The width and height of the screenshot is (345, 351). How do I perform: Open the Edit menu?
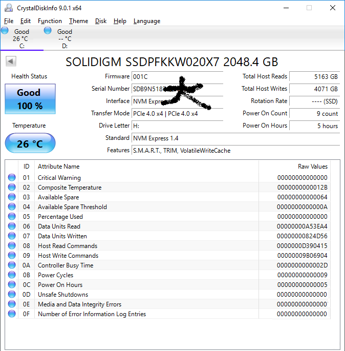pyautogui.click(x=26, y=21)
